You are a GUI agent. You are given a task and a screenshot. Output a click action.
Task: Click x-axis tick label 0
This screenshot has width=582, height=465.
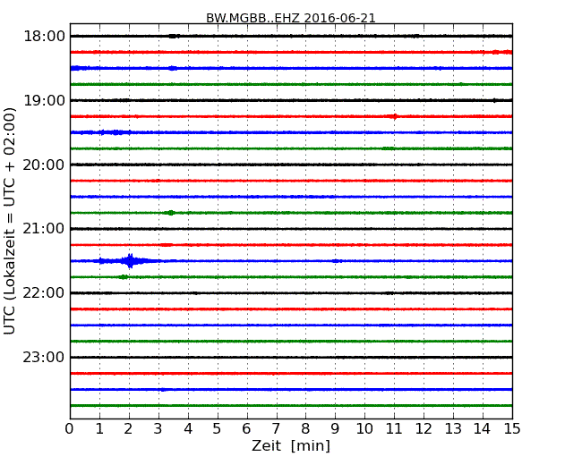click(70, 429)
